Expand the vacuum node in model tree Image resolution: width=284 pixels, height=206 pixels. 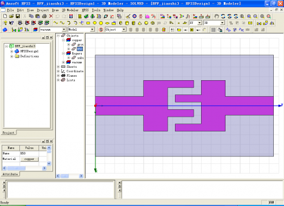coord(64,62)
